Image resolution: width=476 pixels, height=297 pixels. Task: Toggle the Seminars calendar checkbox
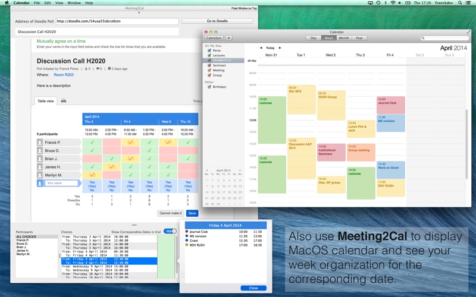[x=209, y=65]
